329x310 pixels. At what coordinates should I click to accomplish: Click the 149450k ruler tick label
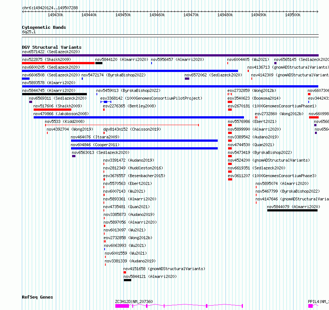[x=123, y=15]
